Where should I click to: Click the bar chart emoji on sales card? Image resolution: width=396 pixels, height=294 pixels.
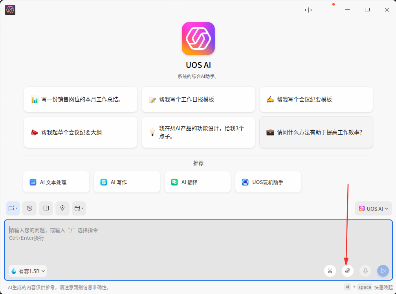[x=34, y=99]
